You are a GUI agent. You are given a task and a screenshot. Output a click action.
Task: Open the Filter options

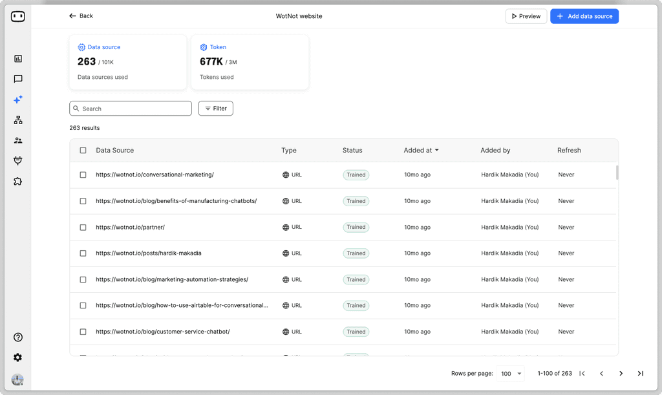click(x=215, y=108)
